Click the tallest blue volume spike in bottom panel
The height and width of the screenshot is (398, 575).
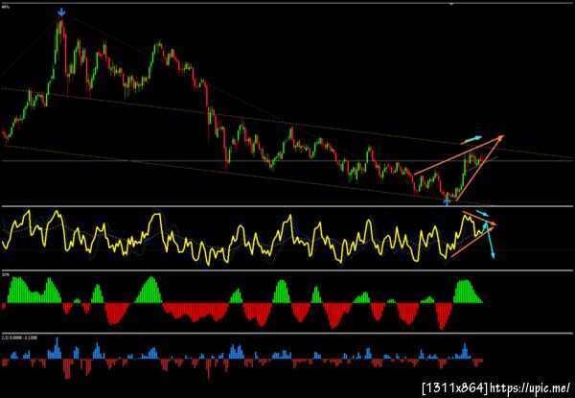pyautogui.click(x=57, y=347)
